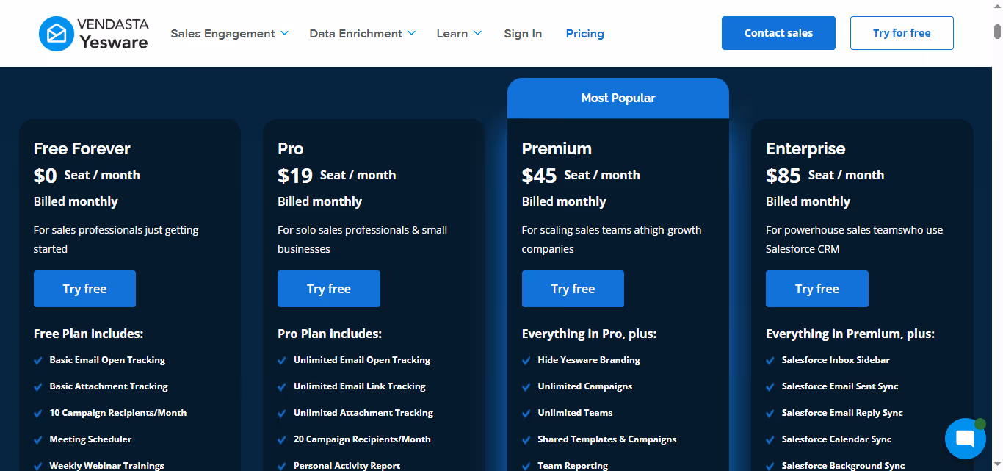Go to Sign In page
This screenshot has height=471, width=1003.
click(x=523, y=34)
